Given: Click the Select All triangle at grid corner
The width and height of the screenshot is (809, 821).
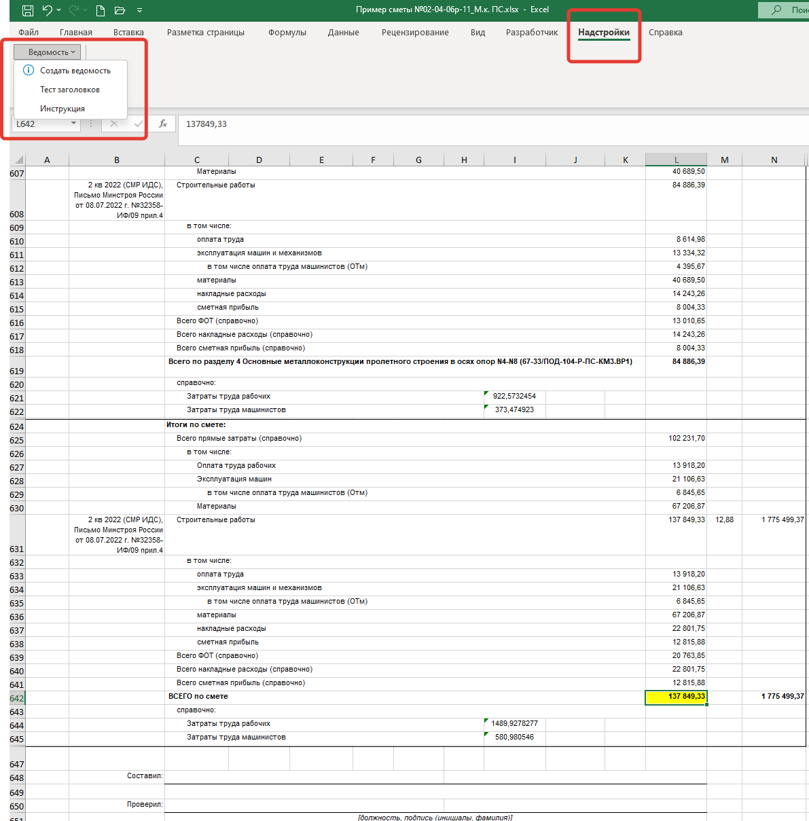Looking at the screenshot, I should pyautogui.click(x=18, y=160).
